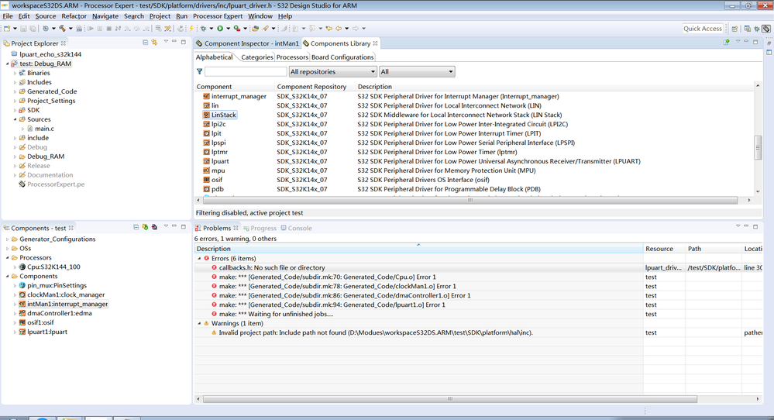Click the pin_mux:PinSettings component icon
This screenshot has width=774, height=420.
coord(22,285)
